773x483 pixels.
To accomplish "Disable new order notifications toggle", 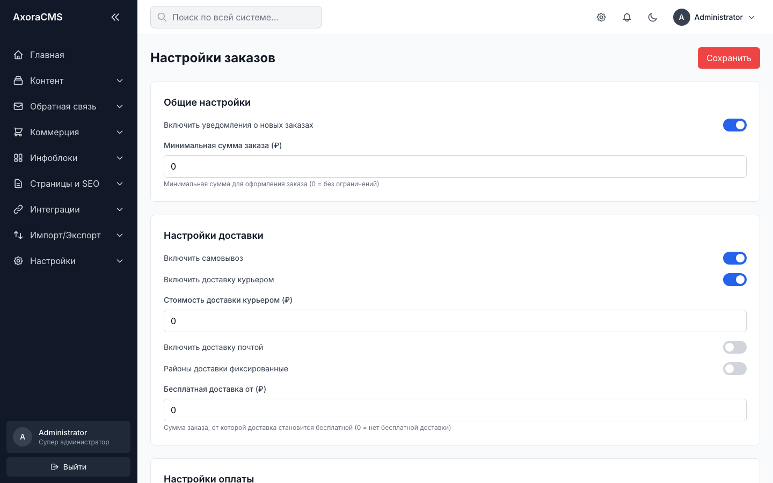I will pyautogui.click(x=735, y=125).
